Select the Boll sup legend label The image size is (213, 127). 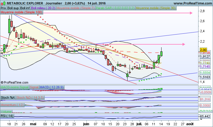pos(13,8)
